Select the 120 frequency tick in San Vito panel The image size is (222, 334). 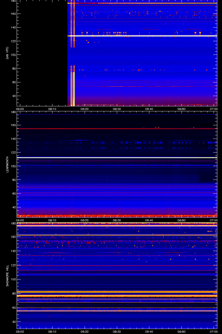click(13, 41)
